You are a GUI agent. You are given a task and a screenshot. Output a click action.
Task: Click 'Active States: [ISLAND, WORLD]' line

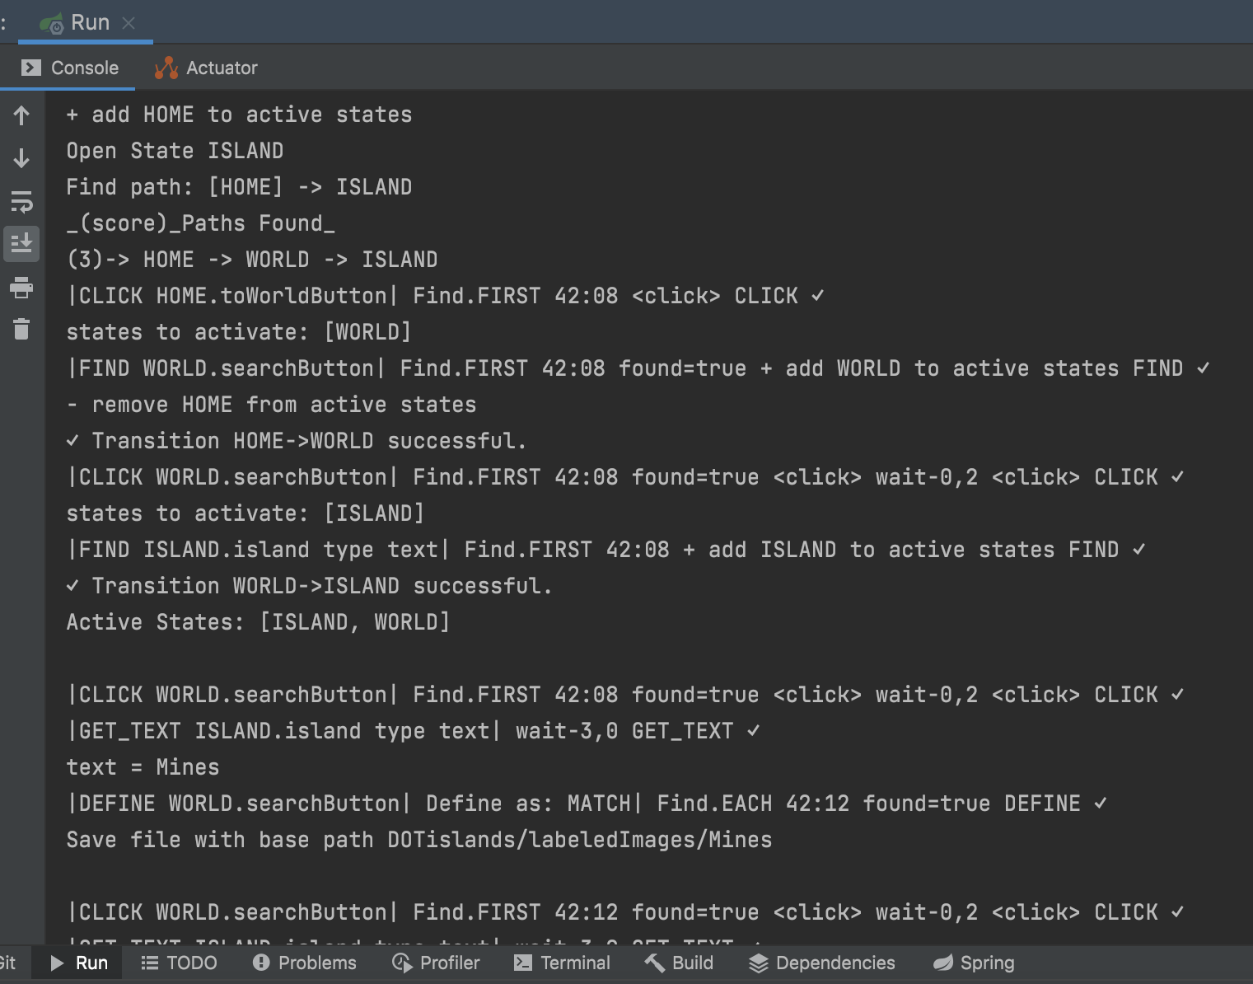pos(258,622)
